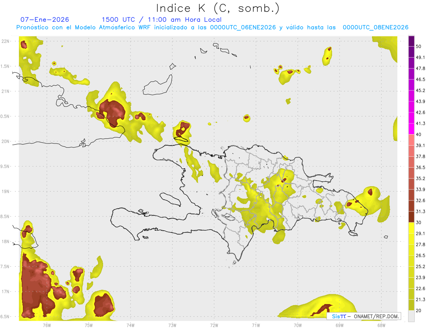
Task: Click the colorbar value '32.6'
Action: [x=421, y=200]
